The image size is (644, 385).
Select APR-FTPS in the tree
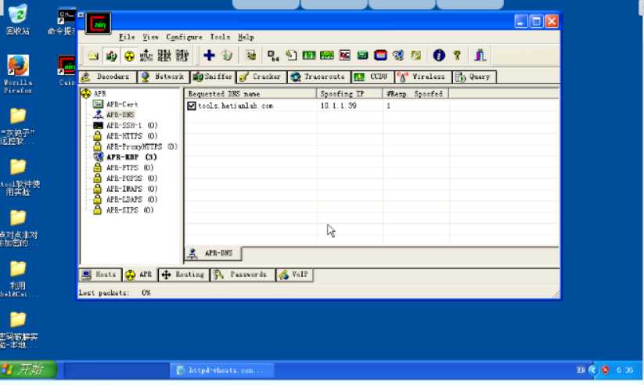pos(130,167)
